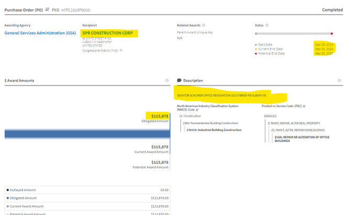
Task: Click the Description speech bubble icon
Action: point(180,81)
